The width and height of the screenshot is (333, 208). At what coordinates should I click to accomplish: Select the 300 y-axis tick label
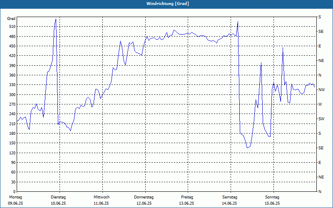[12, 95]
